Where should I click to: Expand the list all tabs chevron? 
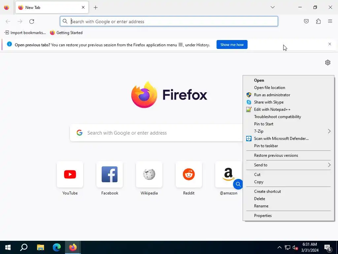[x=272, y=7]
